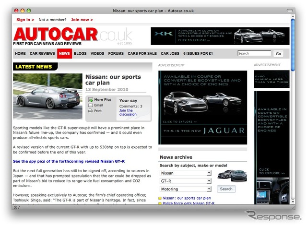Open Police force gets Nissan GT-R link
Image resolution: width=307 pixels, height=226 pixels.
[x=189, y=203]
